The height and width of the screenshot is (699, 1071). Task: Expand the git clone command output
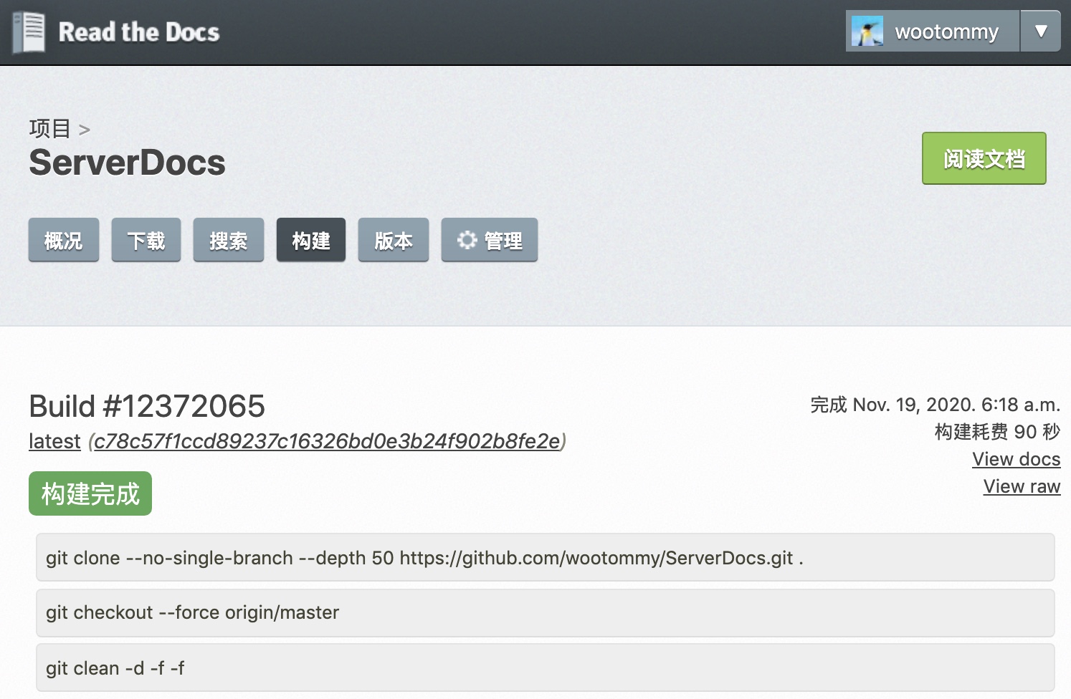coord(546,557)
